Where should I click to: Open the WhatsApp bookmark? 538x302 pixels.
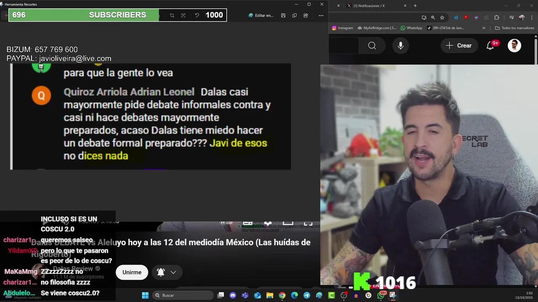[x=411, y=28]
